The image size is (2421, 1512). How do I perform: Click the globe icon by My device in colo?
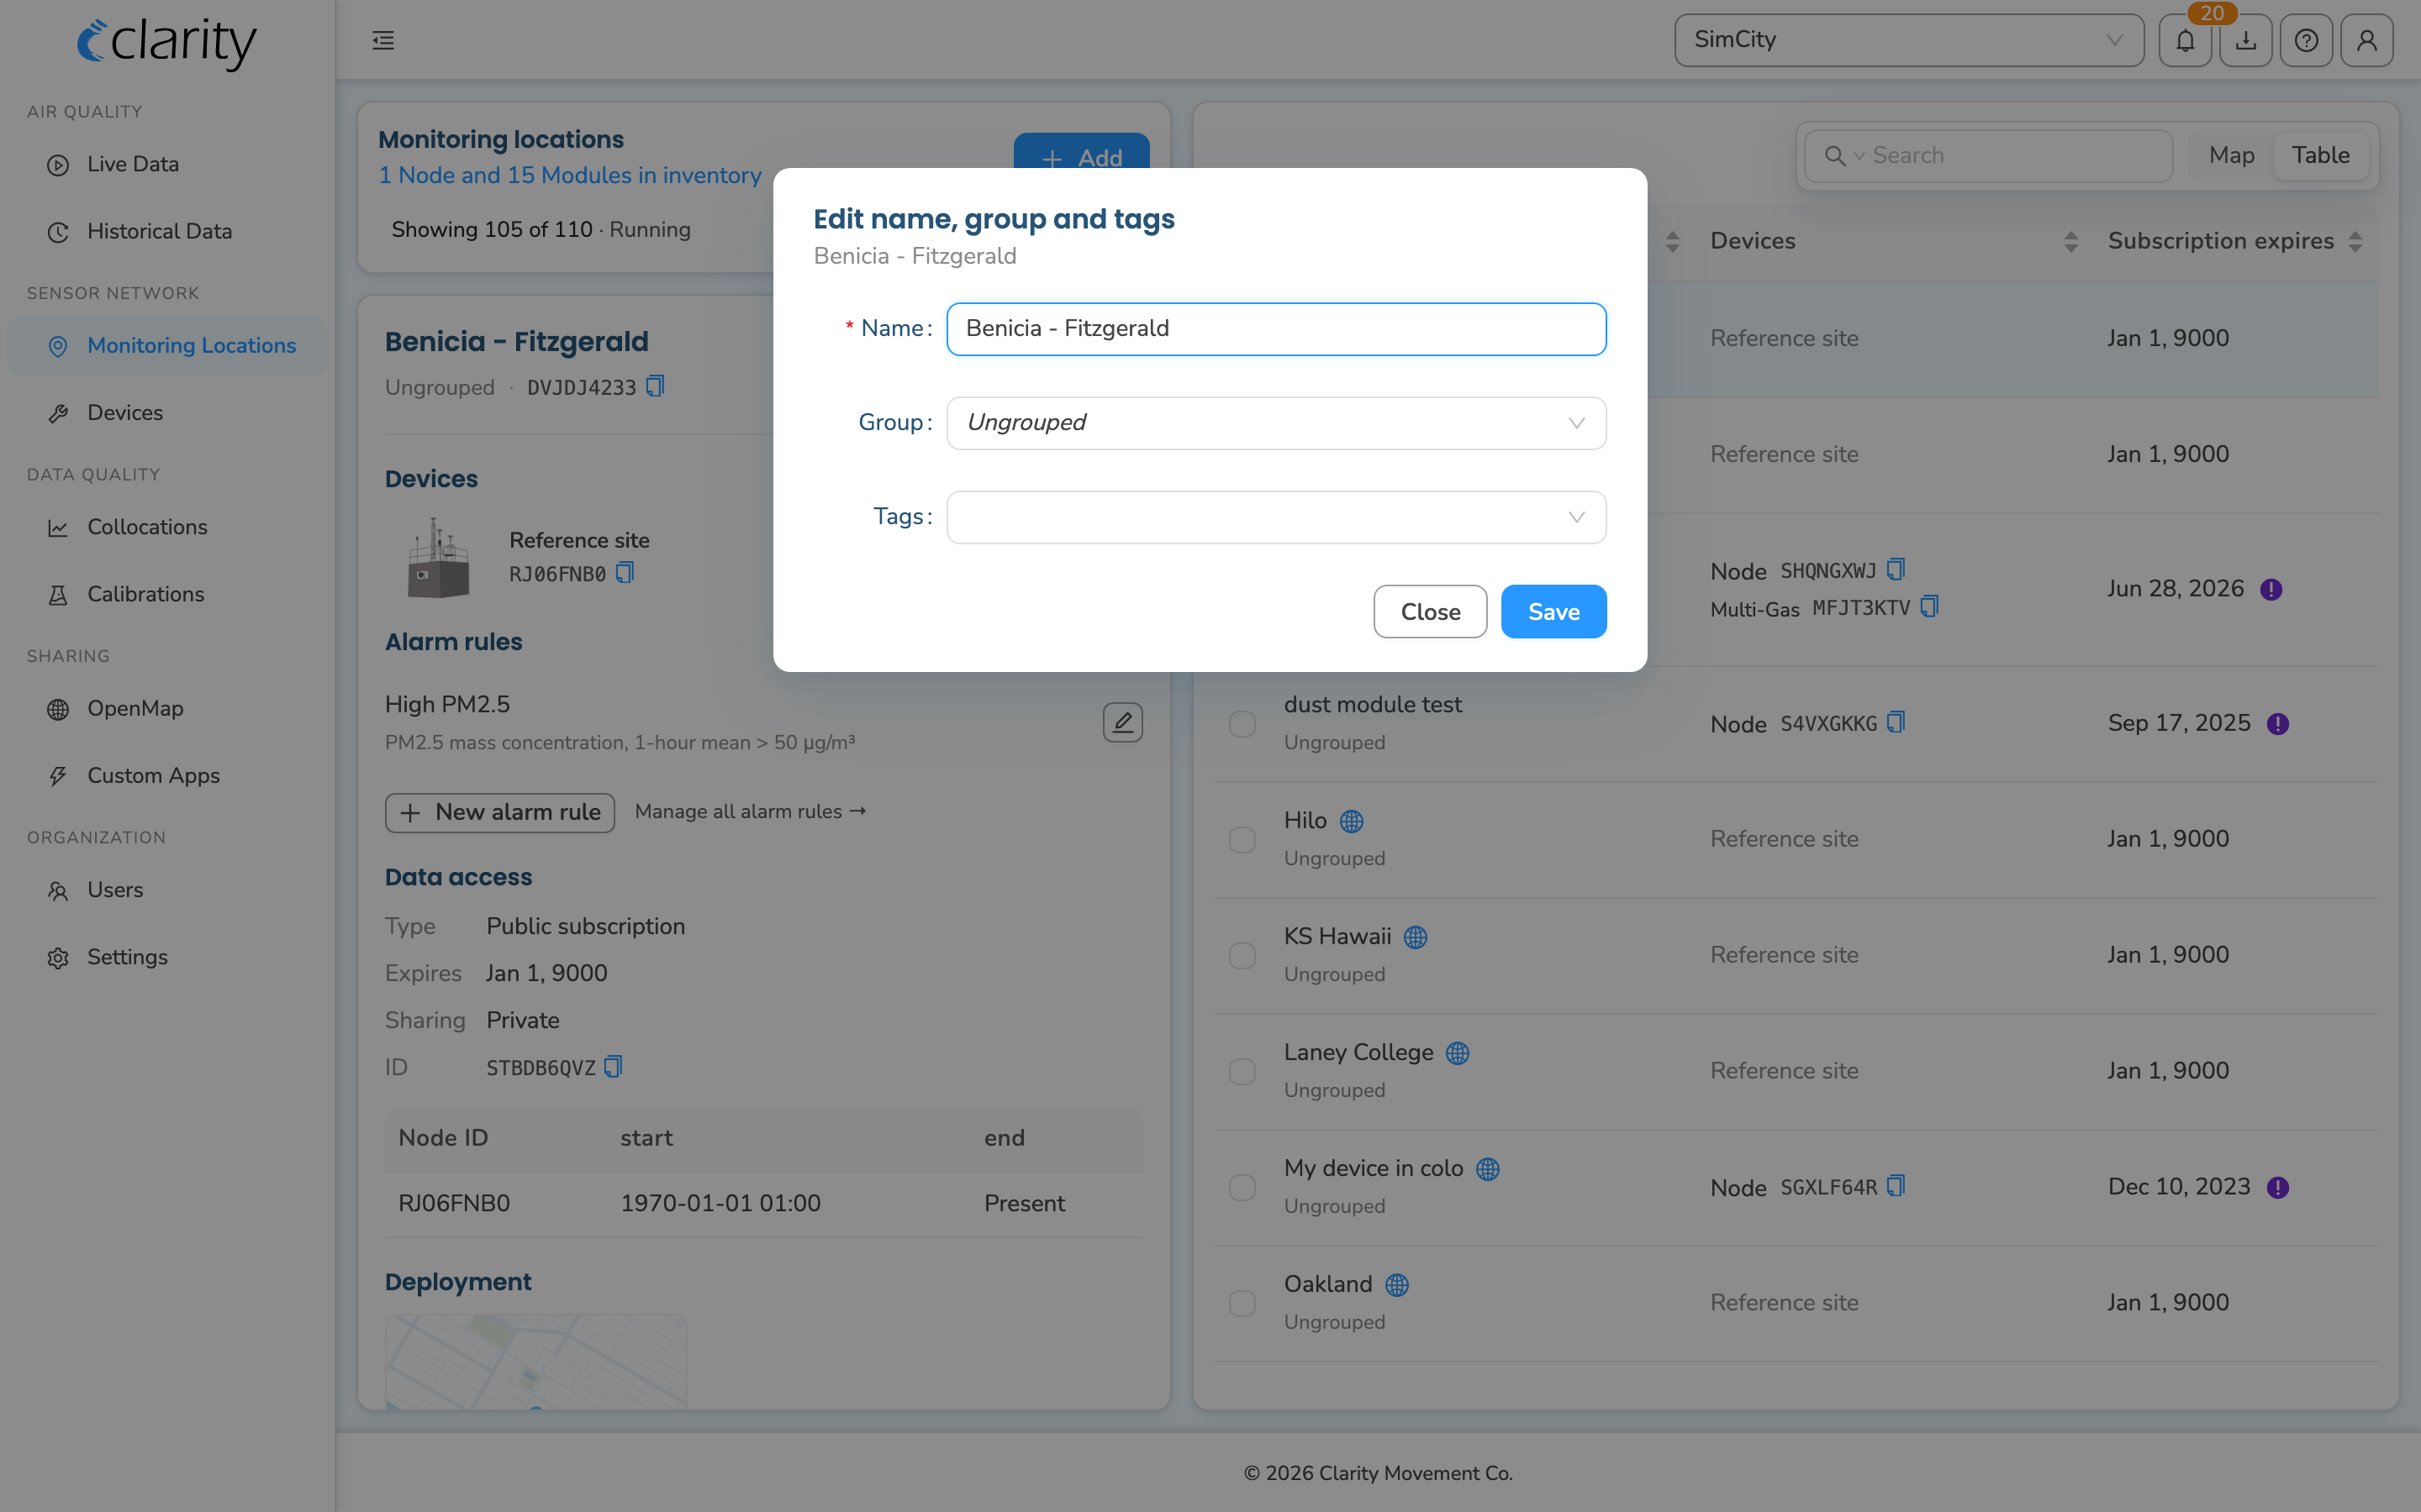tap(1488, 1169)
